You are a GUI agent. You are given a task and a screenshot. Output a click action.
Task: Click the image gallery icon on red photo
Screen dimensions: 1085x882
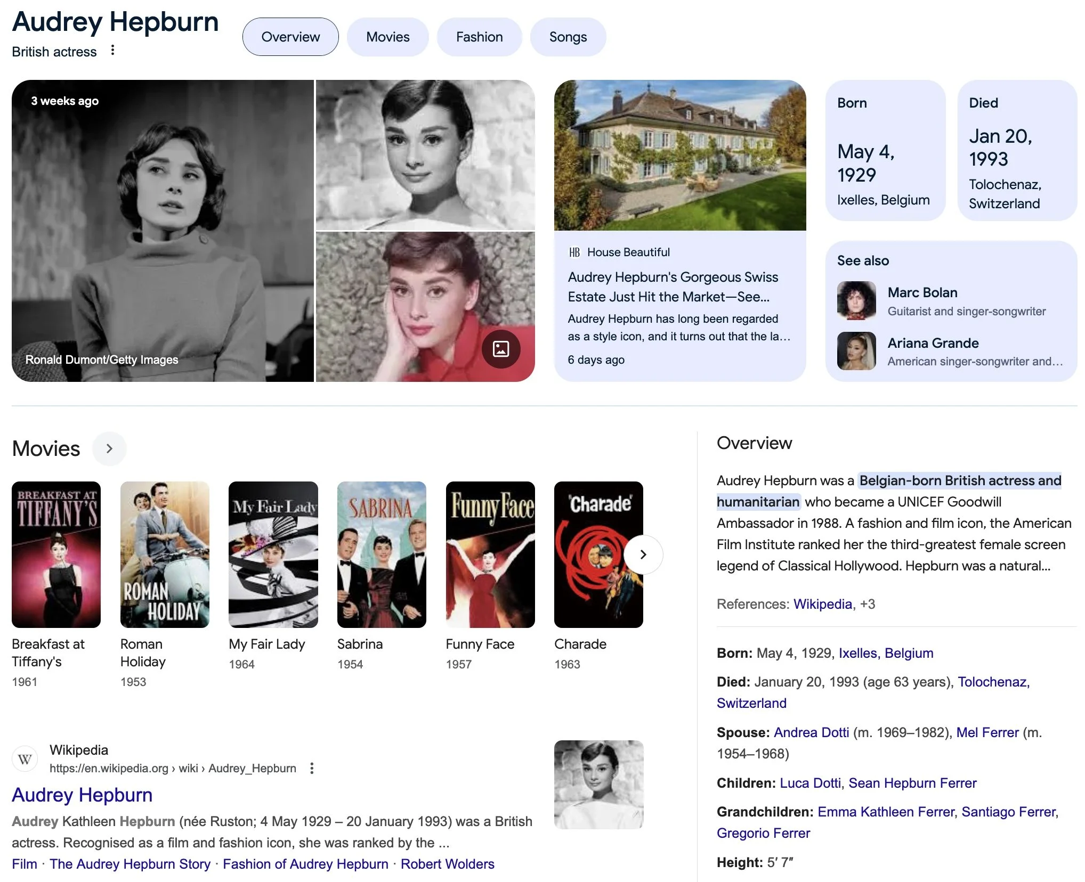pos(500,349)
